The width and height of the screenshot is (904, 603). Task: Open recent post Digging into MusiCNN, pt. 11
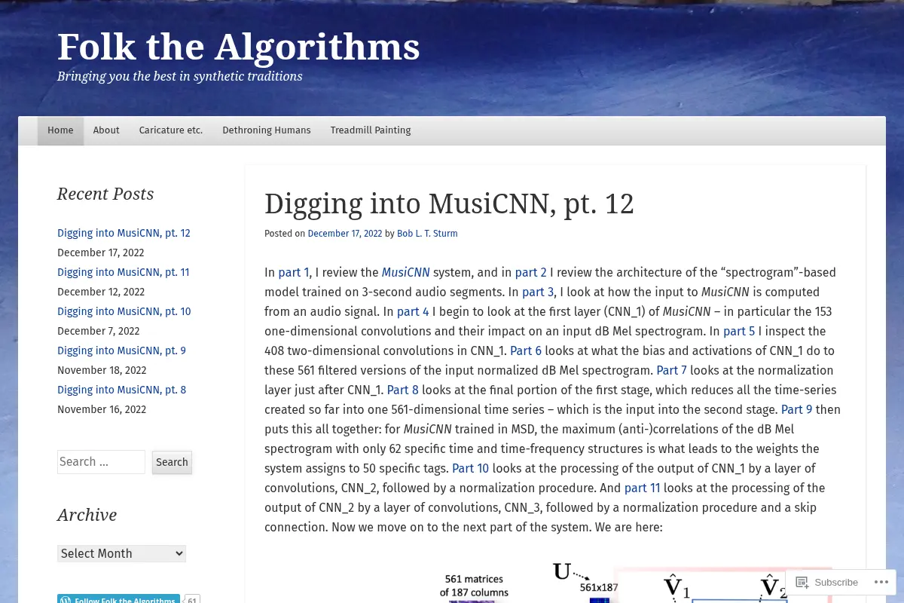[x=124, y=272]
